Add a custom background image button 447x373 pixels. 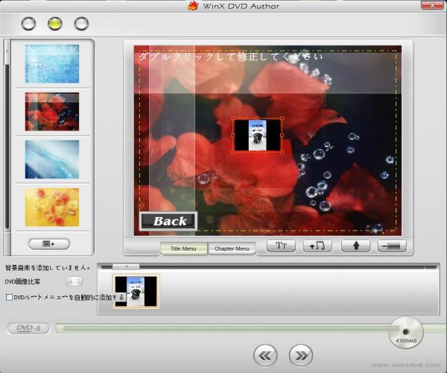pyautogui.click(x=49, y=244)
